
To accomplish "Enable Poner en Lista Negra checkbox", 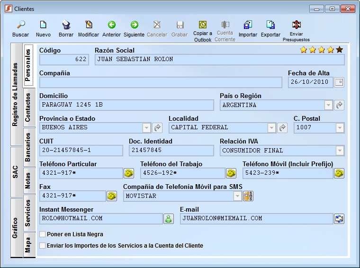I will 43,234.
